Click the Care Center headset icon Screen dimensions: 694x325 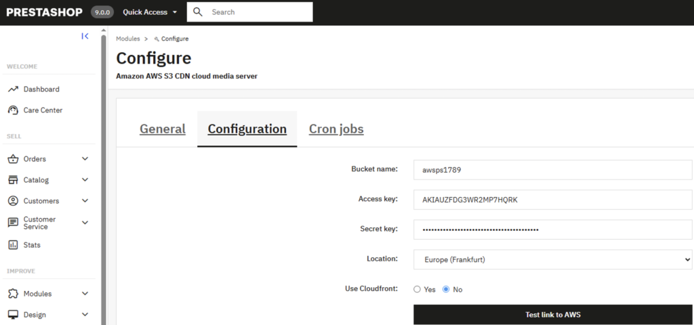pos(13,110)
